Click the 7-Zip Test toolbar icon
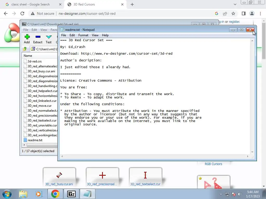This screenshot has height=199, width=266. [x=49, y=37]
